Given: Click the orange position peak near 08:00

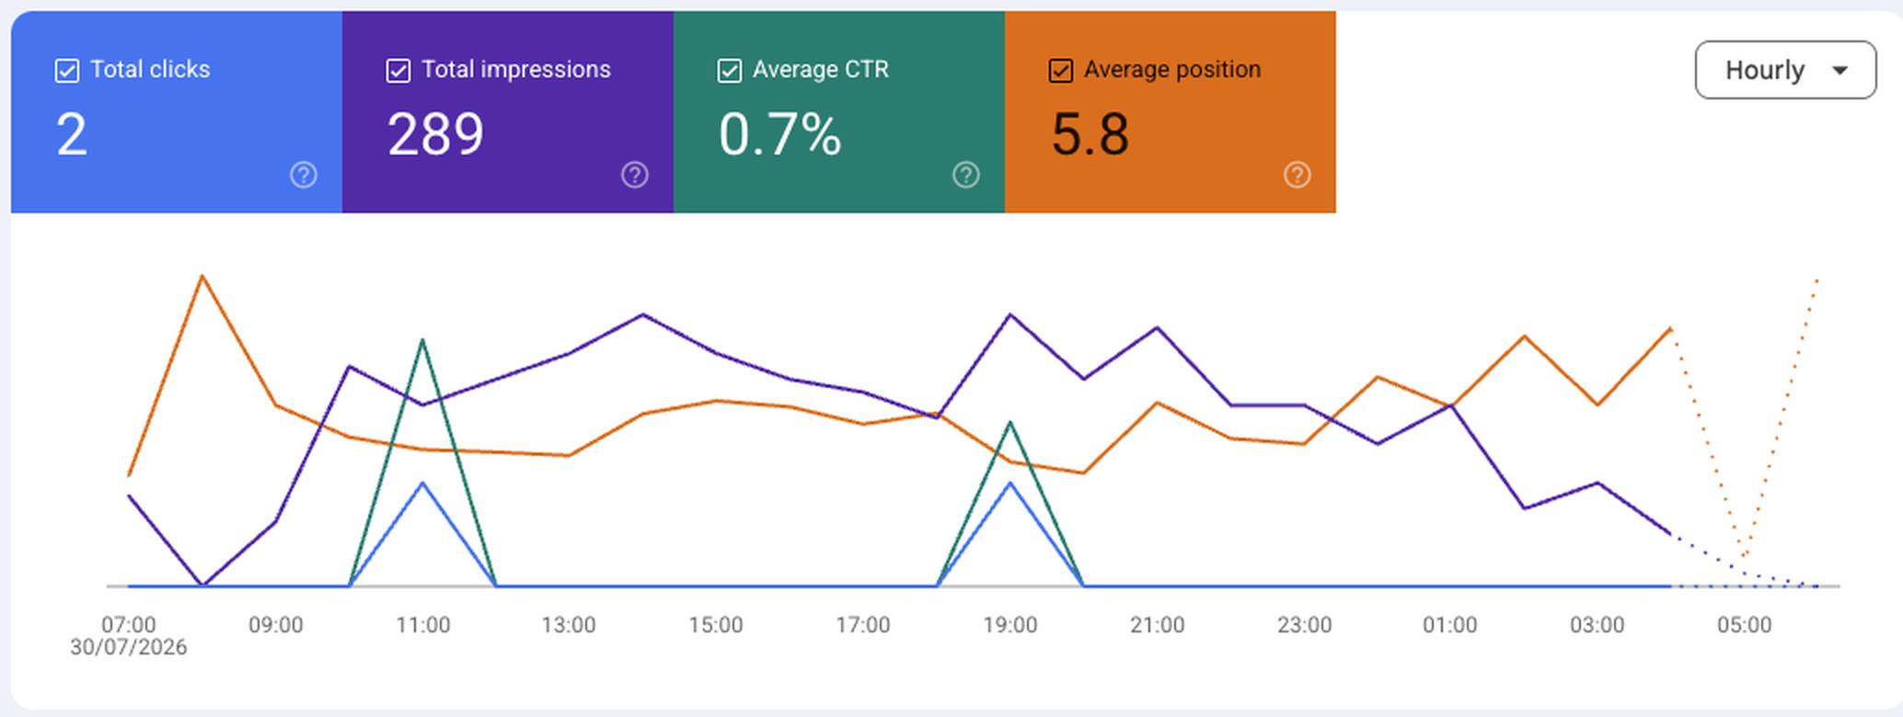Looking at the screenshot, I should (x=202, y=276).
